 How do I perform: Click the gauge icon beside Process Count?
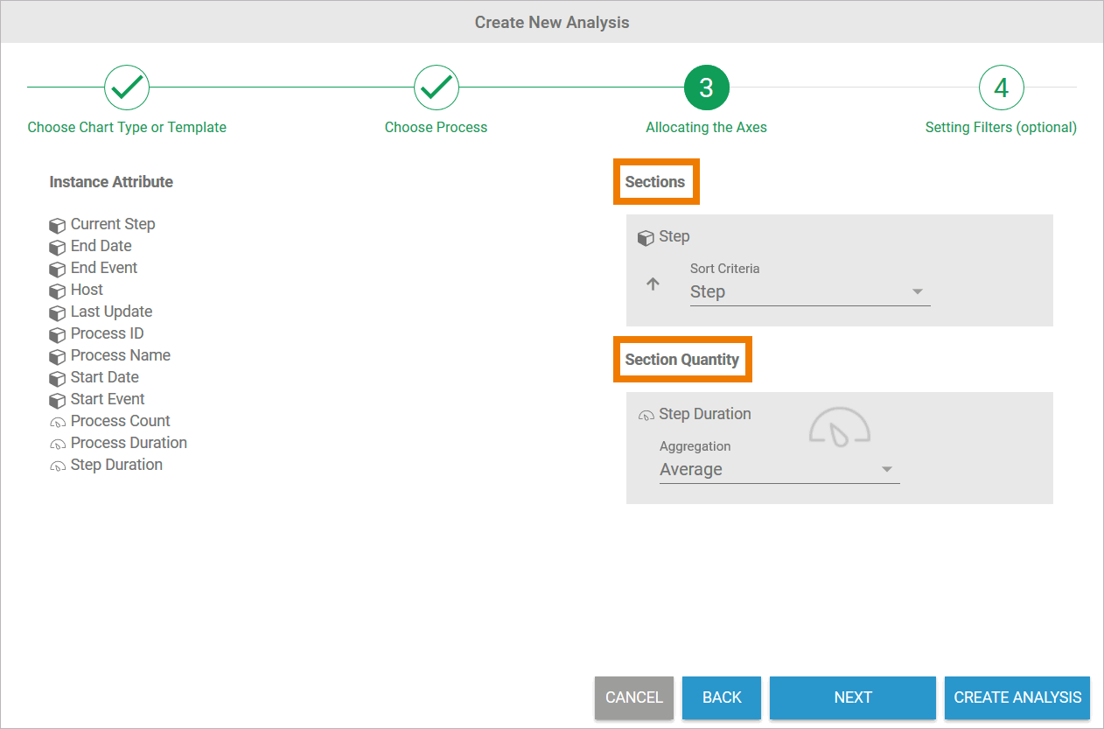[58, 422]
